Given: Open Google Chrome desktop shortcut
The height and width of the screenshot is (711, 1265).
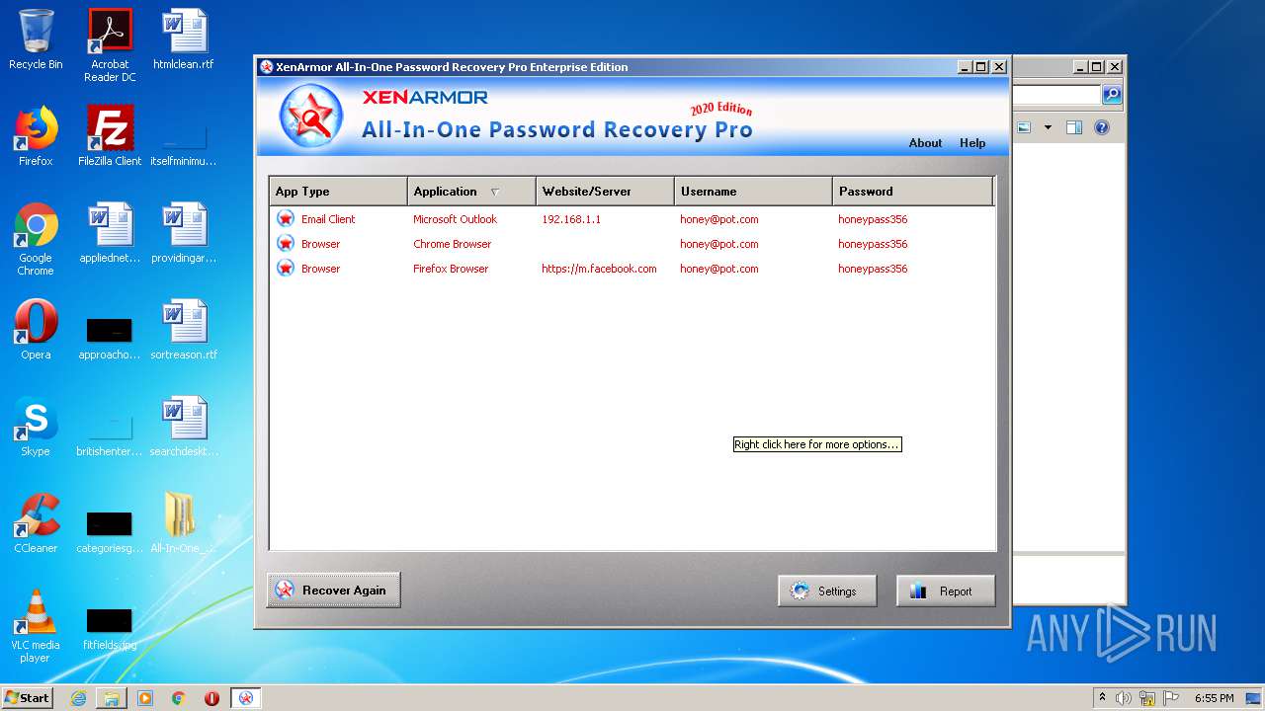Looking at the screenshot, I should [36, 238].
